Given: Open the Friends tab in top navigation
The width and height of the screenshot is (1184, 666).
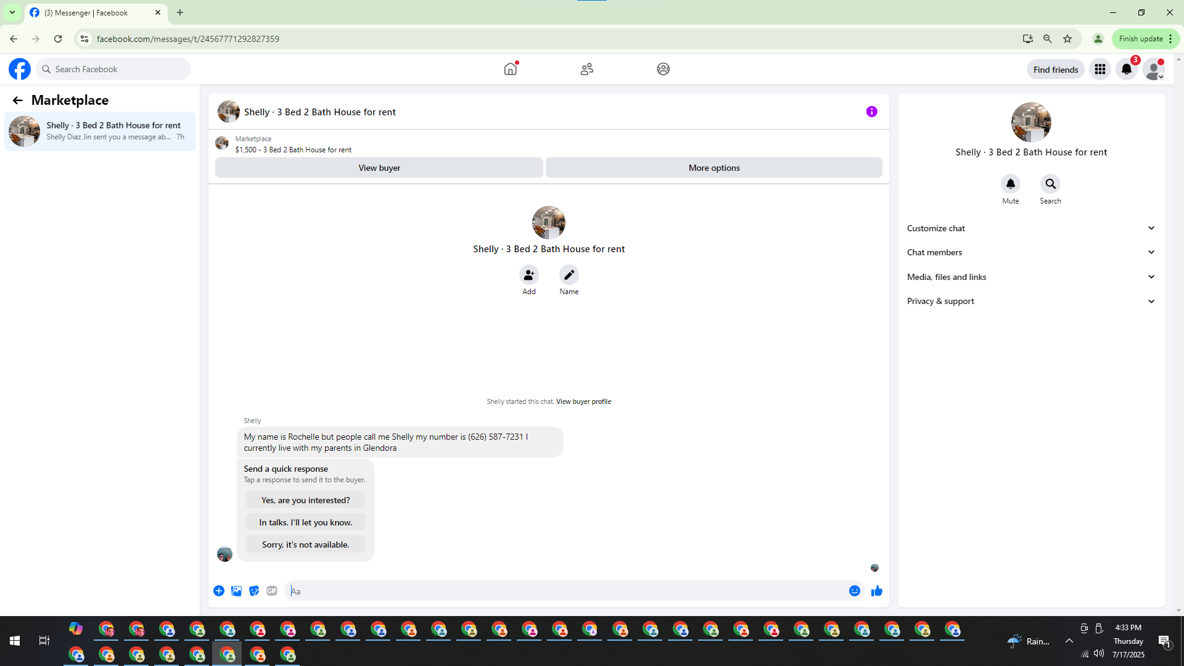Looking at the screenshot, I should point(586,69).
